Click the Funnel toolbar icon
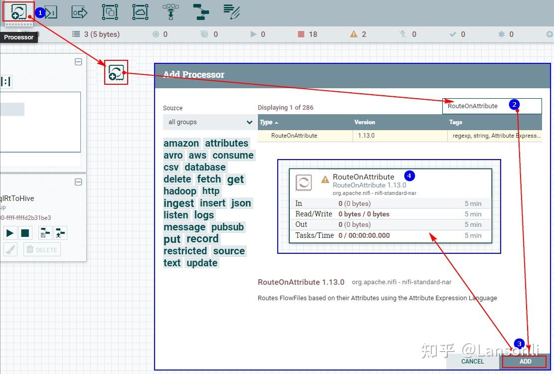 pyautogui.click(x=171, y=12)
